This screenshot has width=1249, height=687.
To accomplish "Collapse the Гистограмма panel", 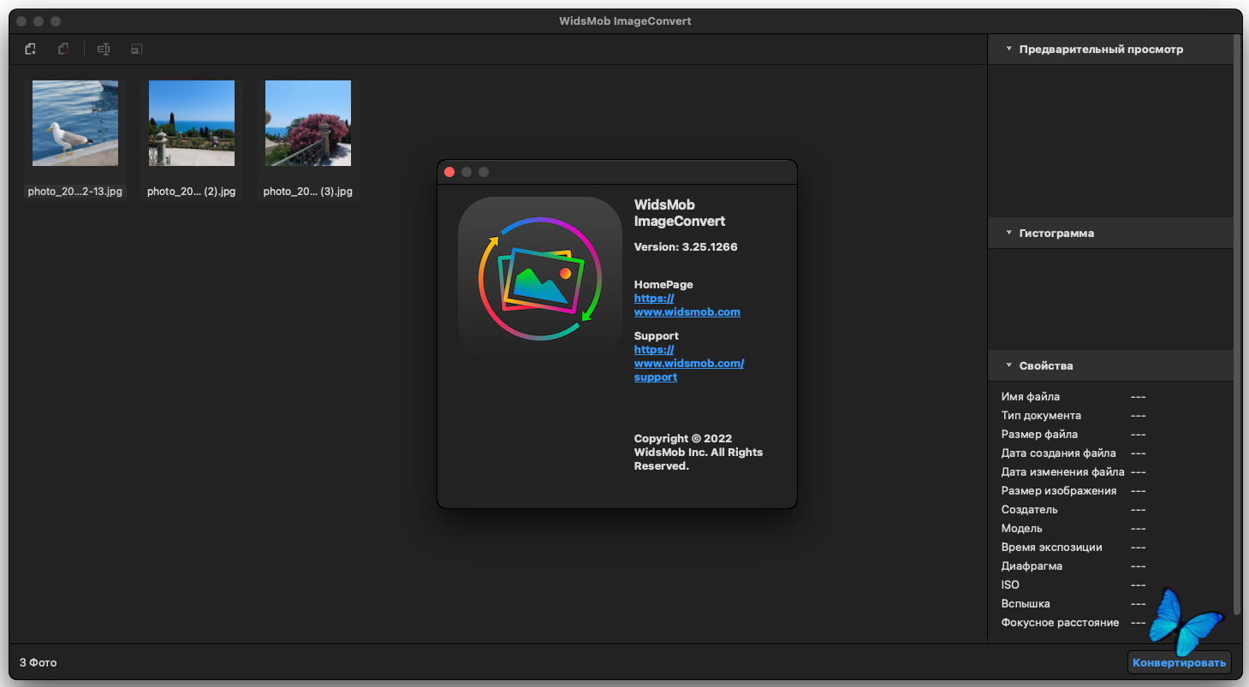I will [1009, 233].
